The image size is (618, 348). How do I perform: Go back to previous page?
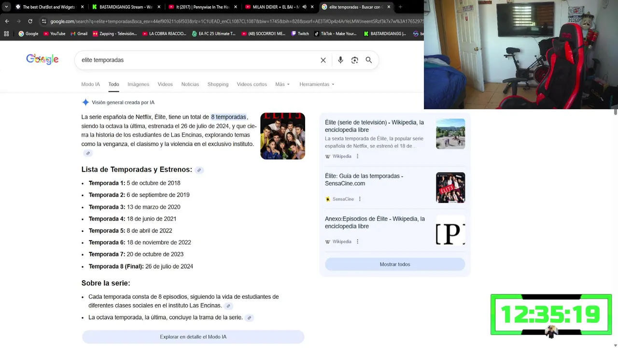7,21
